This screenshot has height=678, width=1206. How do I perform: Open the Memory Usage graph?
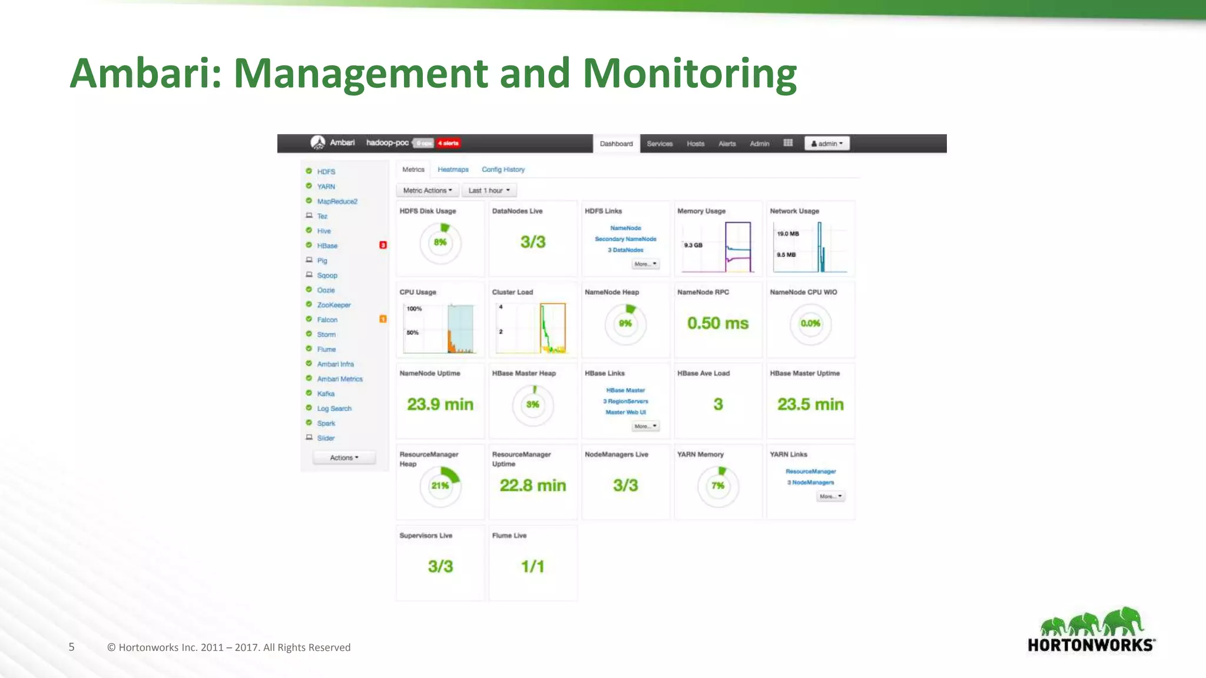point(718,247)
